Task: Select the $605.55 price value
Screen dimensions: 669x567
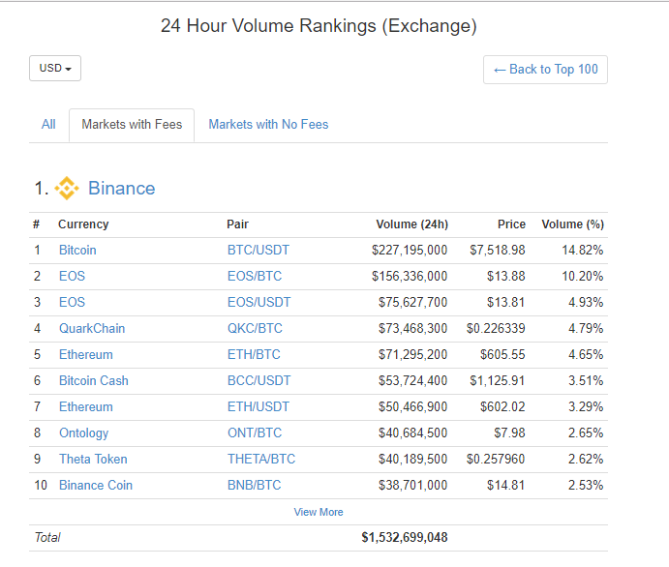Action: click(502, 355)
